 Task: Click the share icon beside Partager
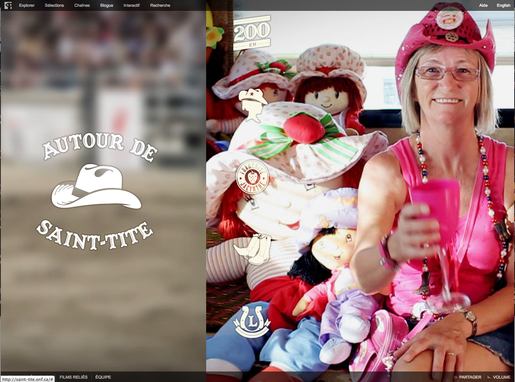click(x=455, y=377)
